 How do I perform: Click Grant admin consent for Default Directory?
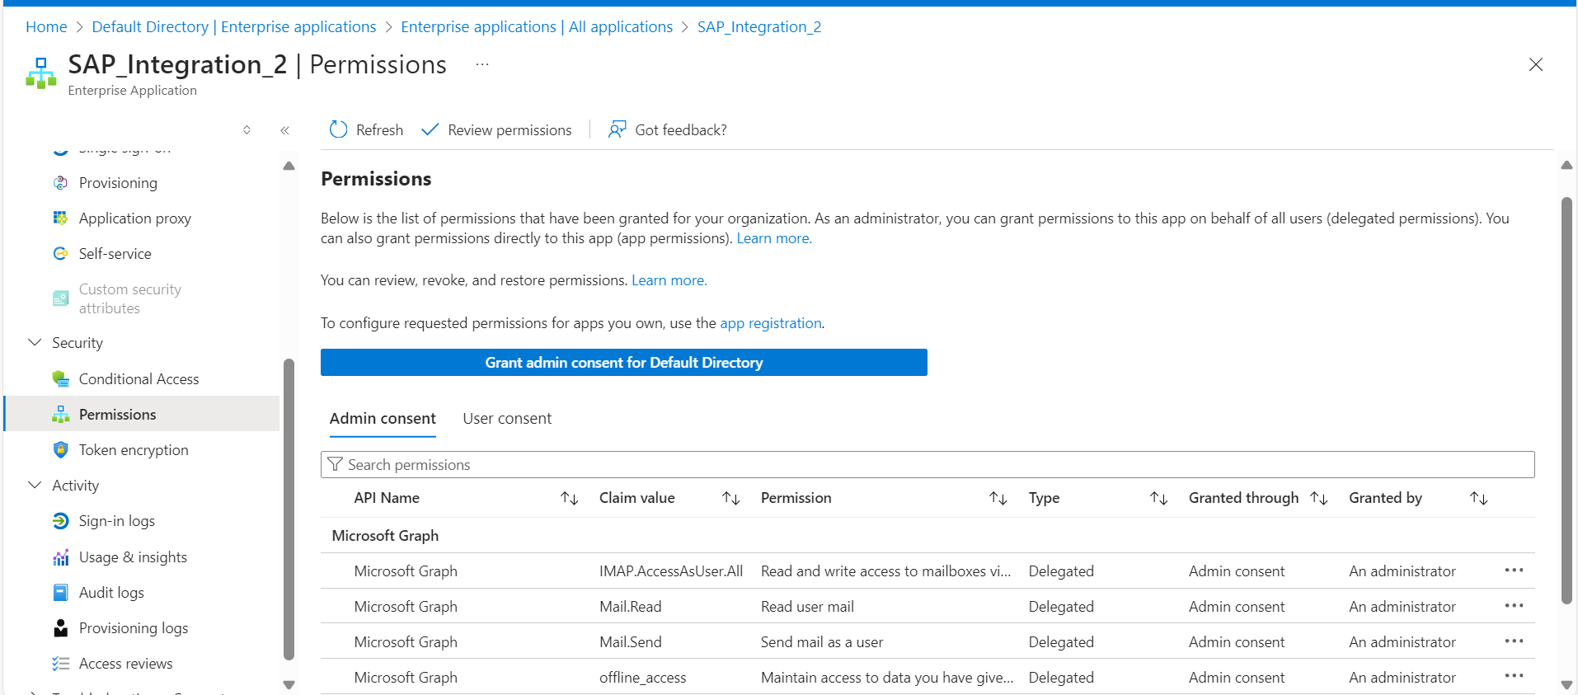624,363
